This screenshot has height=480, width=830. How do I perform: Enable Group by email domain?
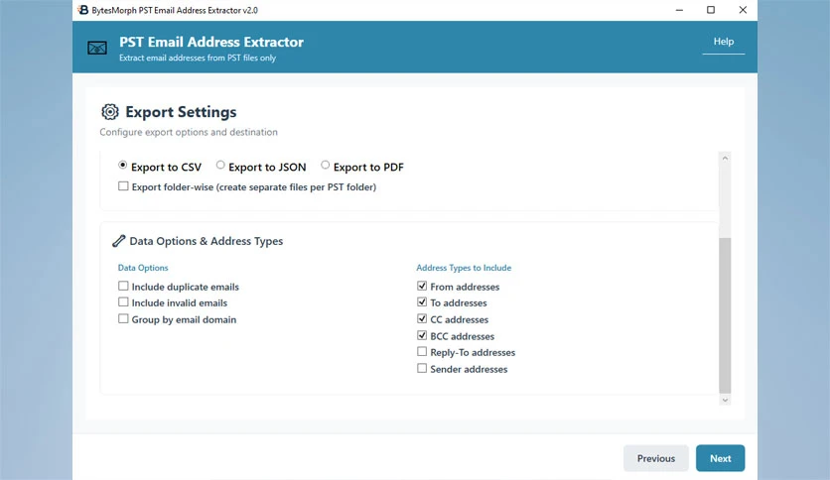pos(123,318)
